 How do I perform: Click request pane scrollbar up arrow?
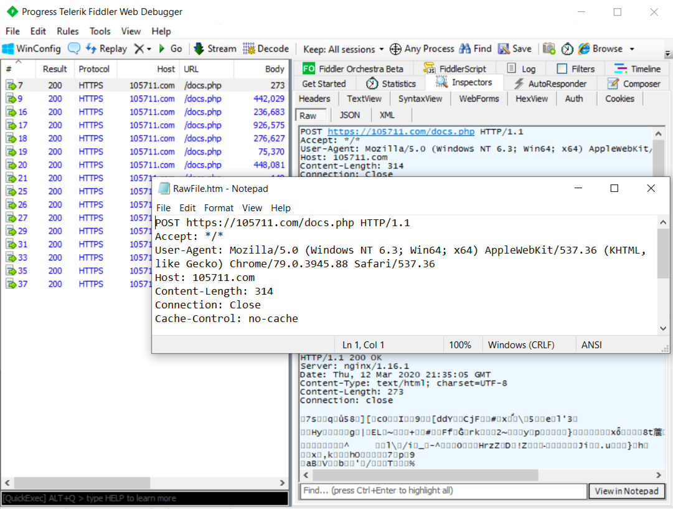coord(659,133)
